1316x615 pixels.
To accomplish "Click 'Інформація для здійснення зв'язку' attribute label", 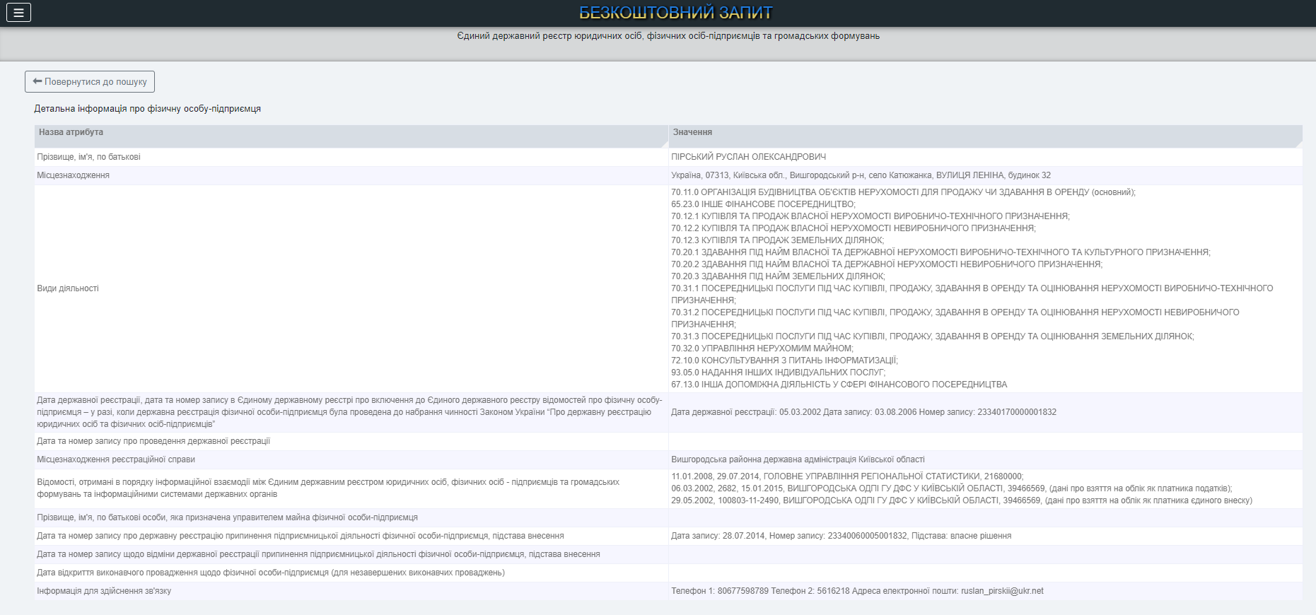I will pyautogui.click(x=104, y=591).
